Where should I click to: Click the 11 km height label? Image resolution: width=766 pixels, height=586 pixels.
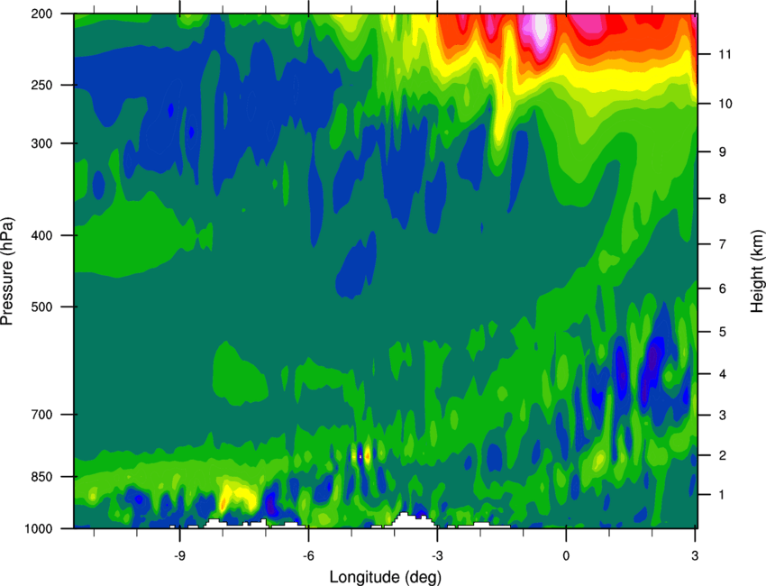click(725, 54)
